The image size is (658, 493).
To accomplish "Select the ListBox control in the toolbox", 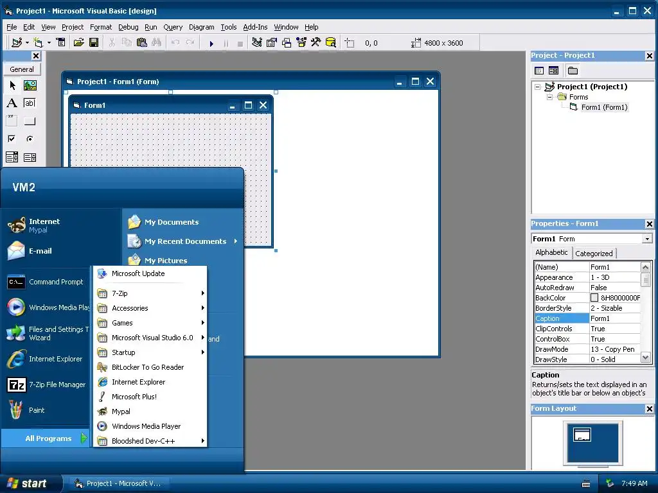I will (x=30, y=157).
